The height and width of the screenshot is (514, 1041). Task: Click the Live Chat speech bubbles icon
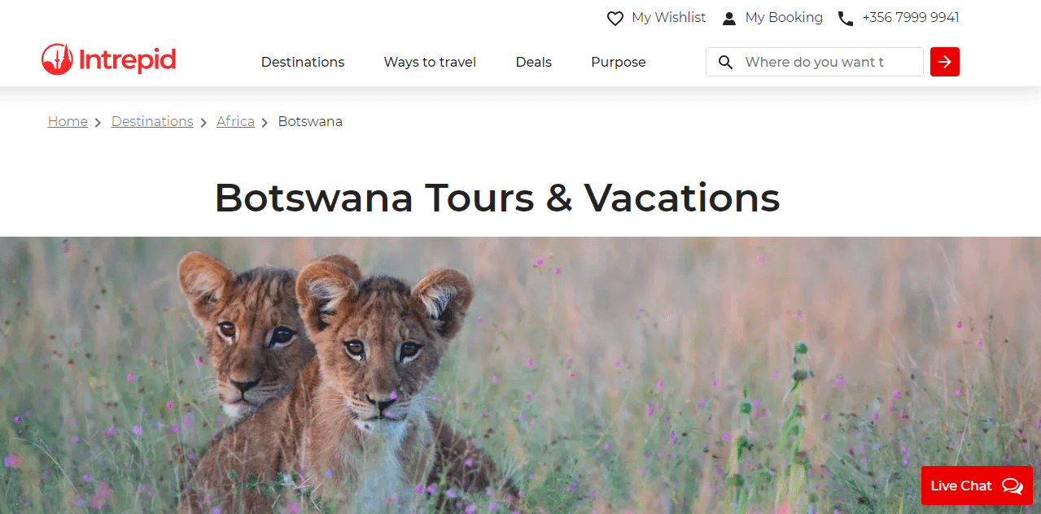point(1013,486)
